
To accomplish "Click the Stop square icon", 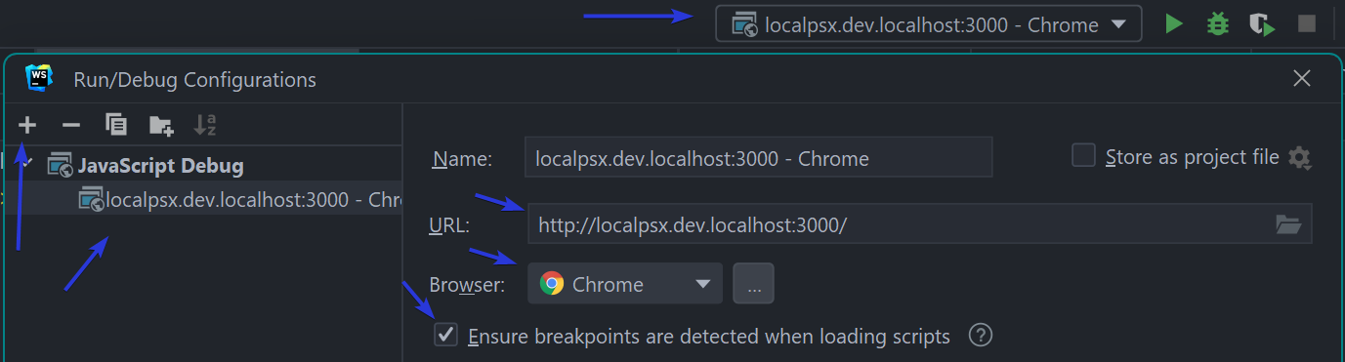I will tap(1306, 24).
